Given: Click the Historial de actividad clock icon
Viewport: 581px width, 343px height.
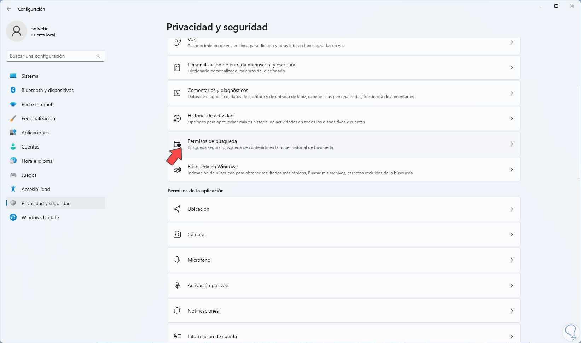Looking at the screenshot, I should click(x=177, y=118).
